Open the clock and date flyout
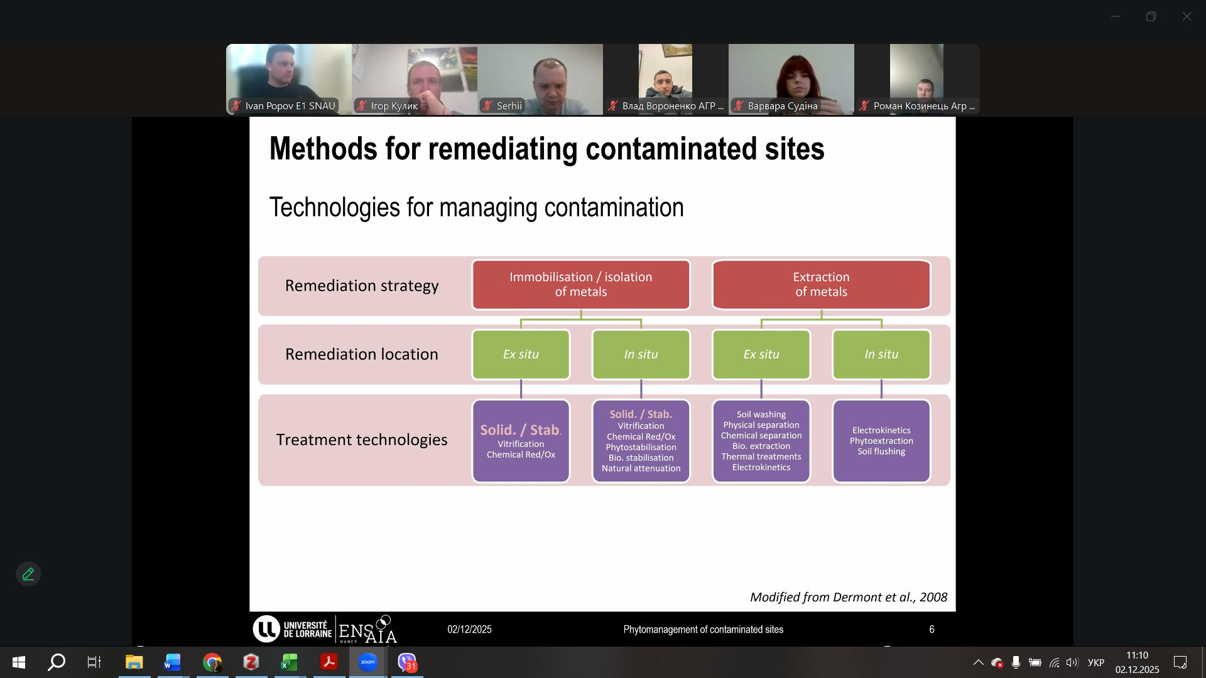Viewport: 1206px width, 678px height. point(1137,662)
